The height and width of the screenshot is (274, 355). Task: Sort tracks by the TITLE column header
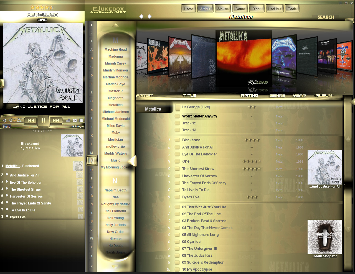[x=190, y=95]
